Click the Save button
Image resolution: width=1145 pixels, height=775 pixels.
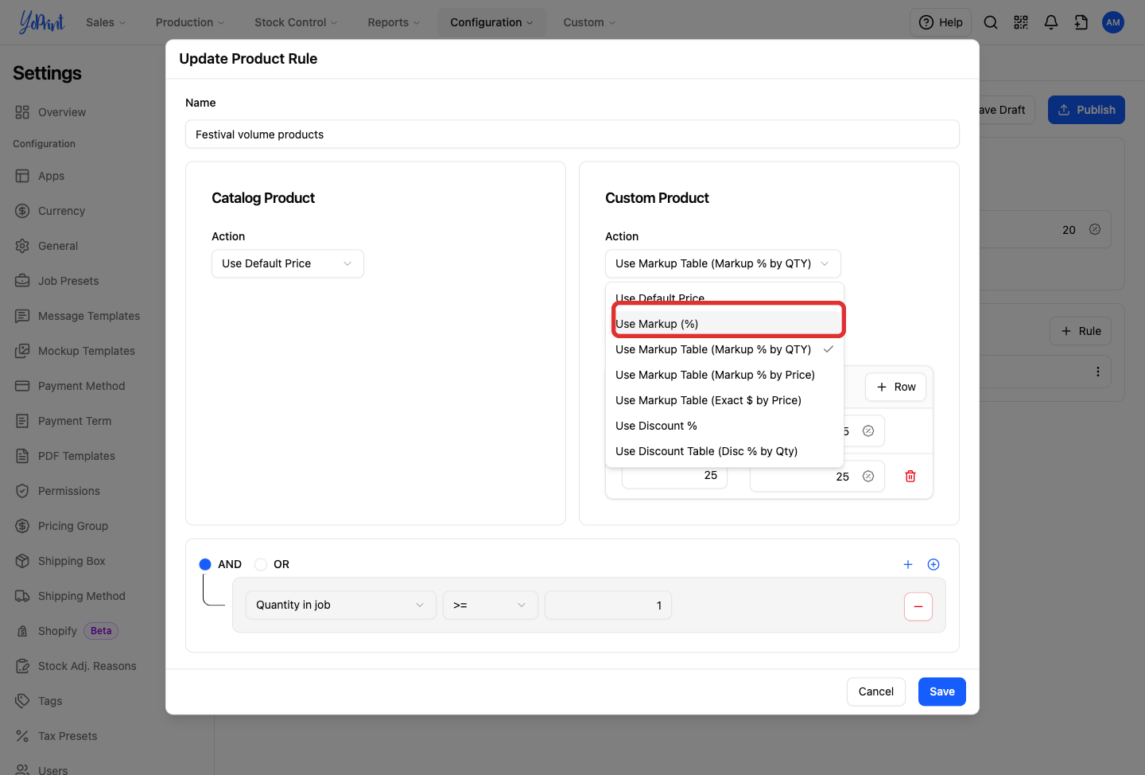coord(942,691)
